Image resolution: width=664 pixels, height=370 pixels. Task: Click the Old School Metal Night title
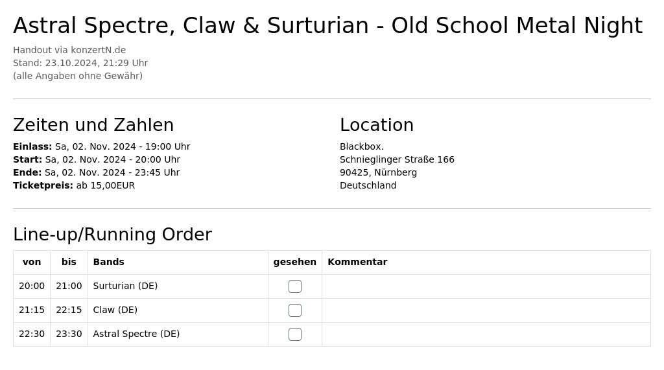point(327,25)
